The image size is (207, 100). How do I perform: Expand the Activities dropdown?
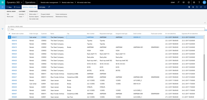(x=22, y=14)
